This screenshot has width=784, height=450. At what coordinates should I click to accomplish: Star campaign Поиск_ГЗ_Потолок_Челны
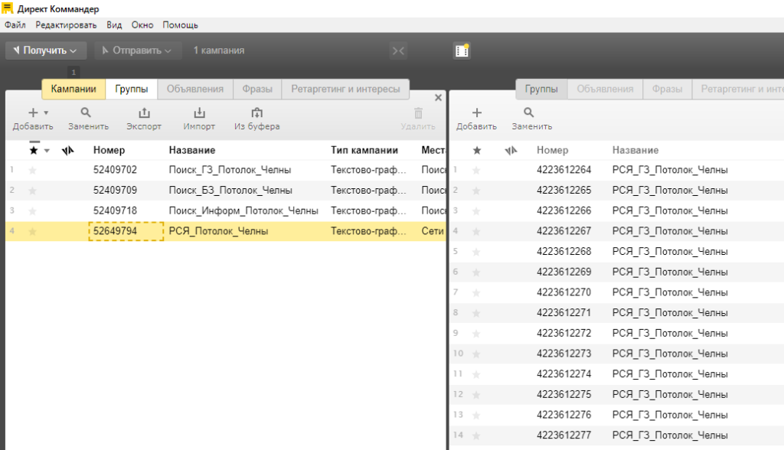pos(32,171)
